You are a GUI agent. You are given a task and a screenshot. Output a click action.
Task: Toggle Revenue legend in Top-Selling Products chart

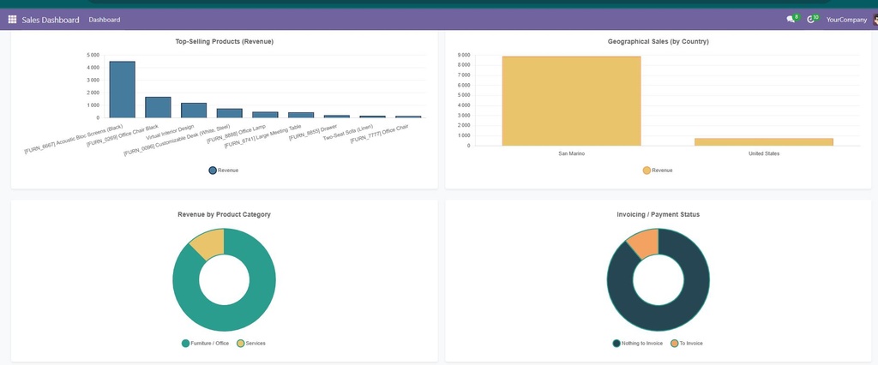[x=224, y=171]
